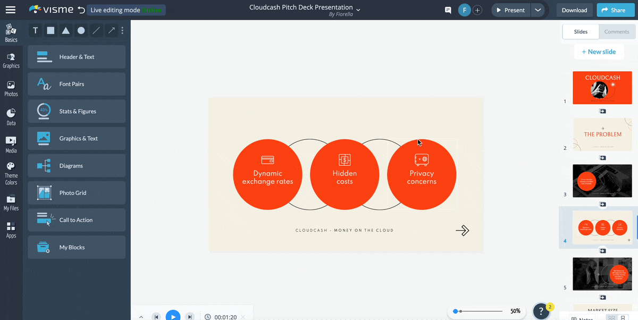
Task: Insert a triangle shape from the toolbar
Action: 65,30
